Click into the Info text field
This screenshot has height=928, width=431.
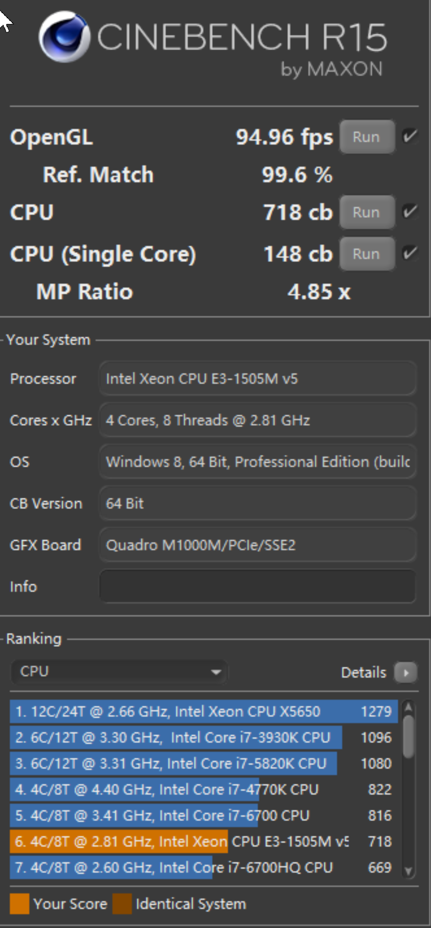click(x=258, y=586)
